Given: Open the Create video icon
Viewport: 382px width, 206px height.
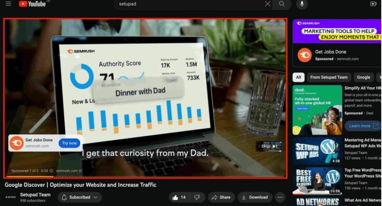Looking at the screenshot, I should pyautogui.click(x=373, y=4).
